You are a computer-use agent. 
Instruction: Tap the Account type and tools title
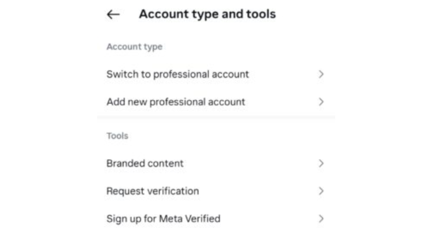207,14
